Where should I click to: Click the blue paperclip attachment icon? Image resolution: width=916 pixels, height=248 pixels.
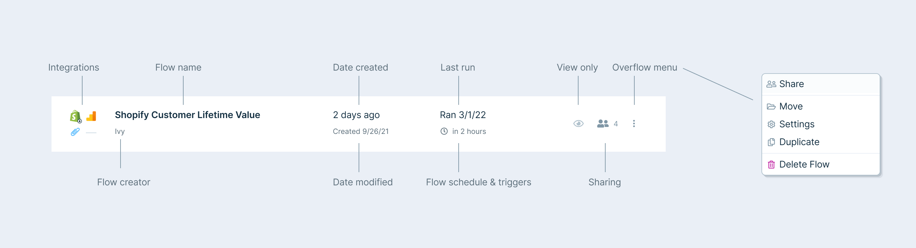(75, 132)
